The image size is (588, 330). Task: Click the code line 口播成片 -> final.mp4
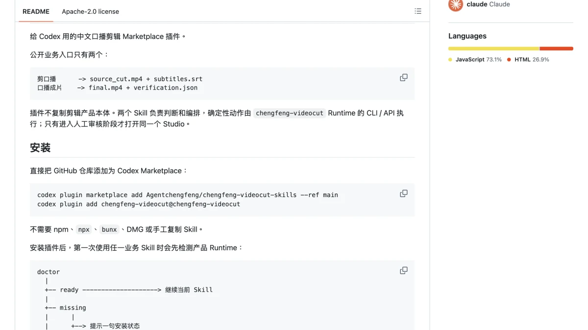point(118,88)
